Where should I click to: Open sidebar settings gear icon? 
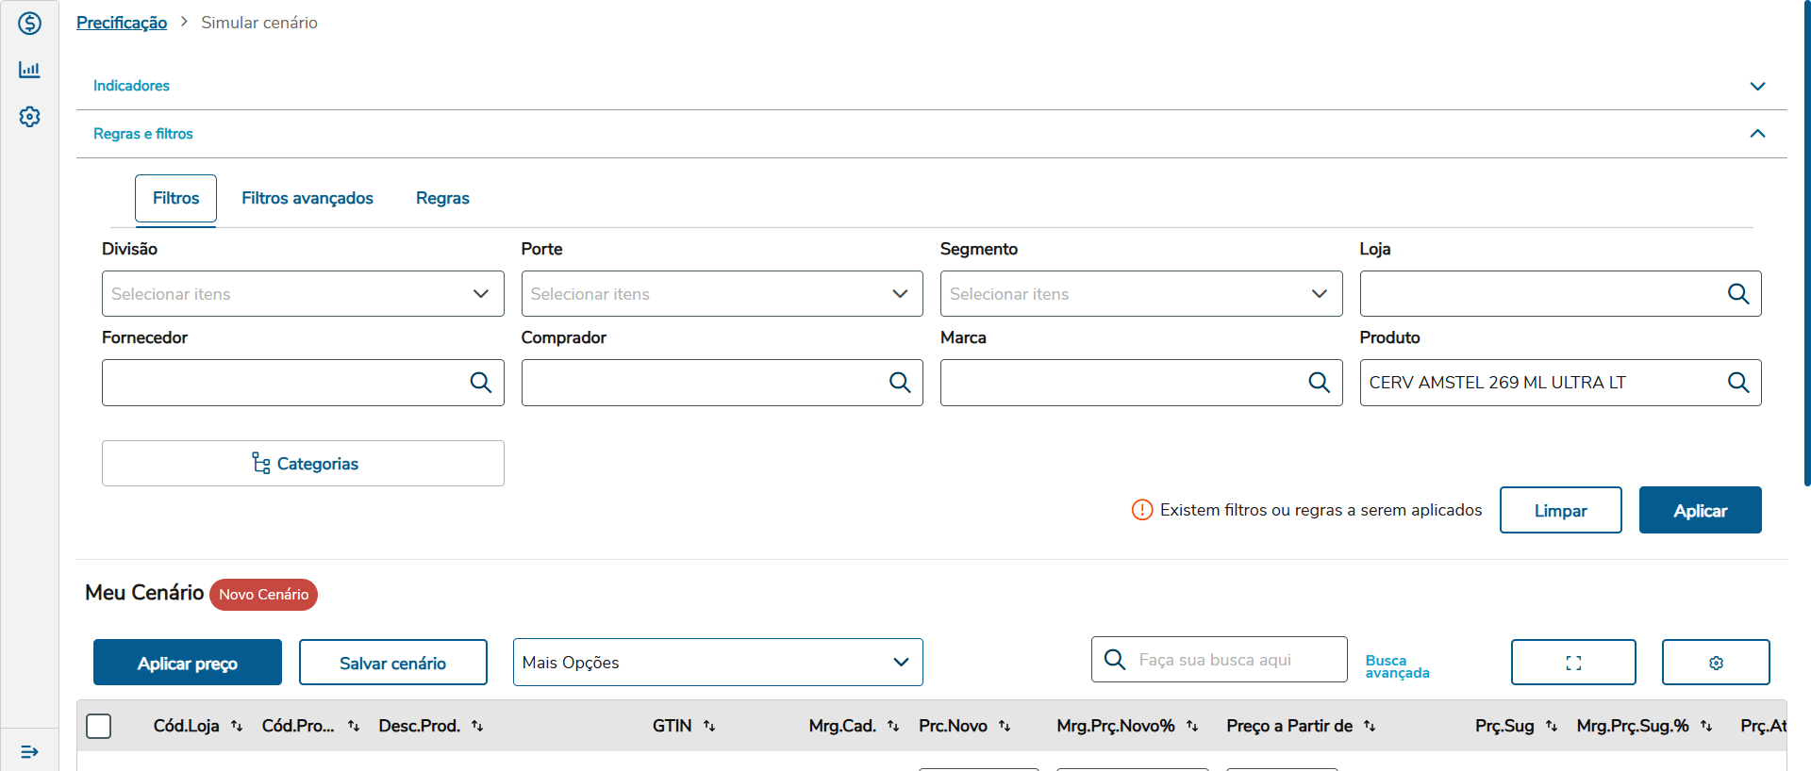pyautogui.click(x=29, y=117)
